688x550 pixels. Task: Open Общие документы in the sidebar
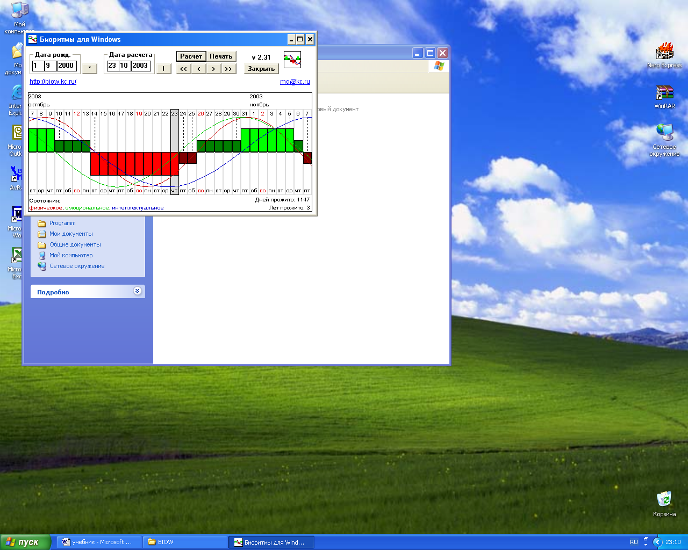(x=69, y=244)
